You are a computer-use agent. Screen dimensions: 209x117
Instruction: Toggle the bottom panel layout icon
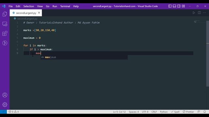pos(174,6)
